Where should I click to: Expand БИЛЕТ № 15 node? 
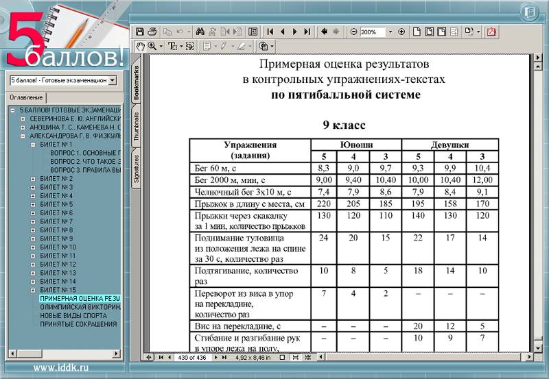33,290
